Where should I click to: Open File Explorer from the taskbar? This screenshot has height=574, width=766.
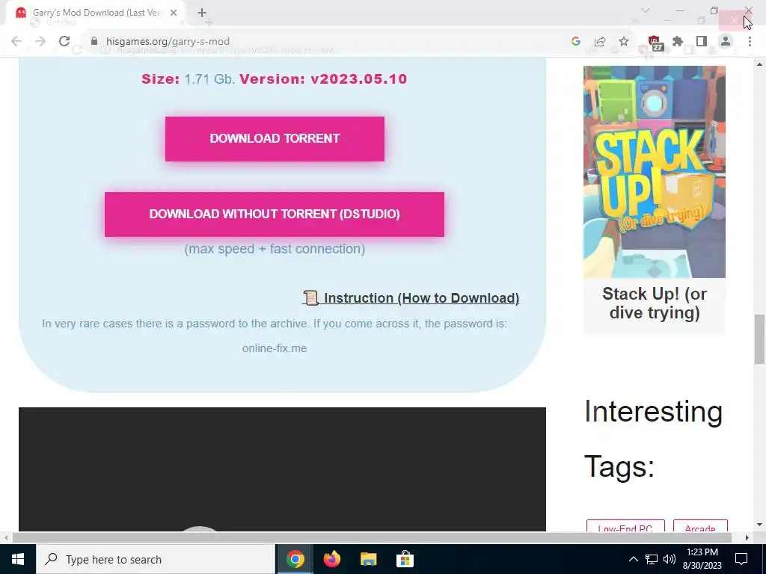pyautogui.click(x=368, y=559)
